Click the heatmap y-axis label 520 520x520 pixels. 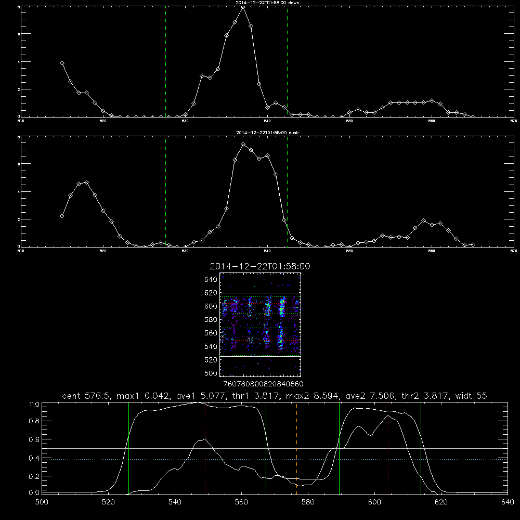211,360
